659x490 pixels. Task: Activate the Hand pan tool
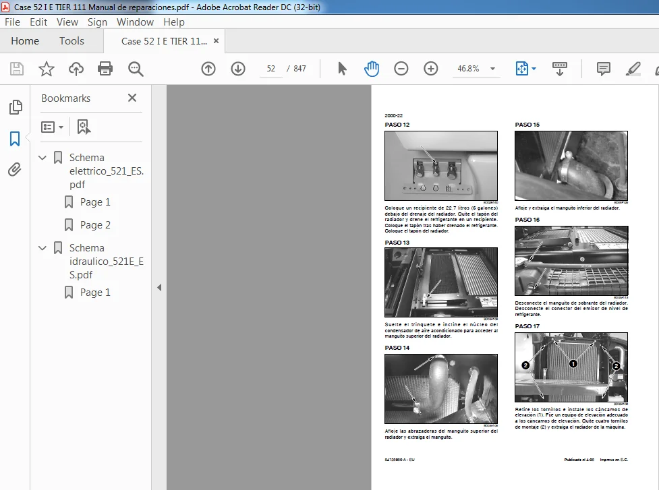click(372, 69)
